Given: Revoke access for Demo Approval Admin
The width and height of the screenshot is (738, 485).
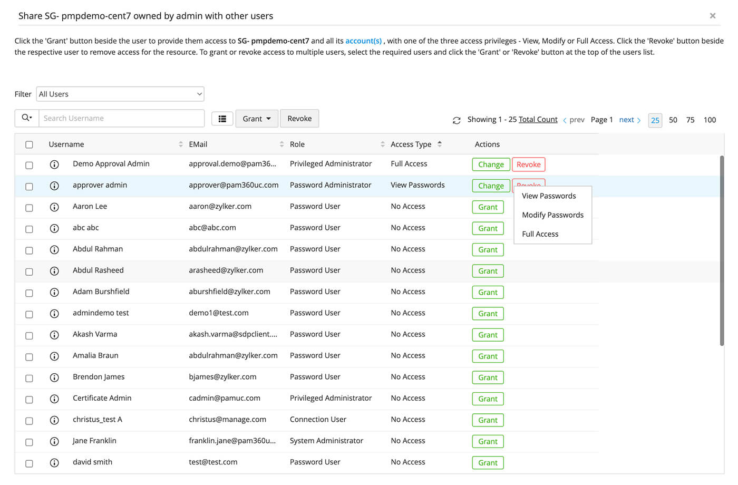Looking at the screenshot, I should (x=528, y=164).
